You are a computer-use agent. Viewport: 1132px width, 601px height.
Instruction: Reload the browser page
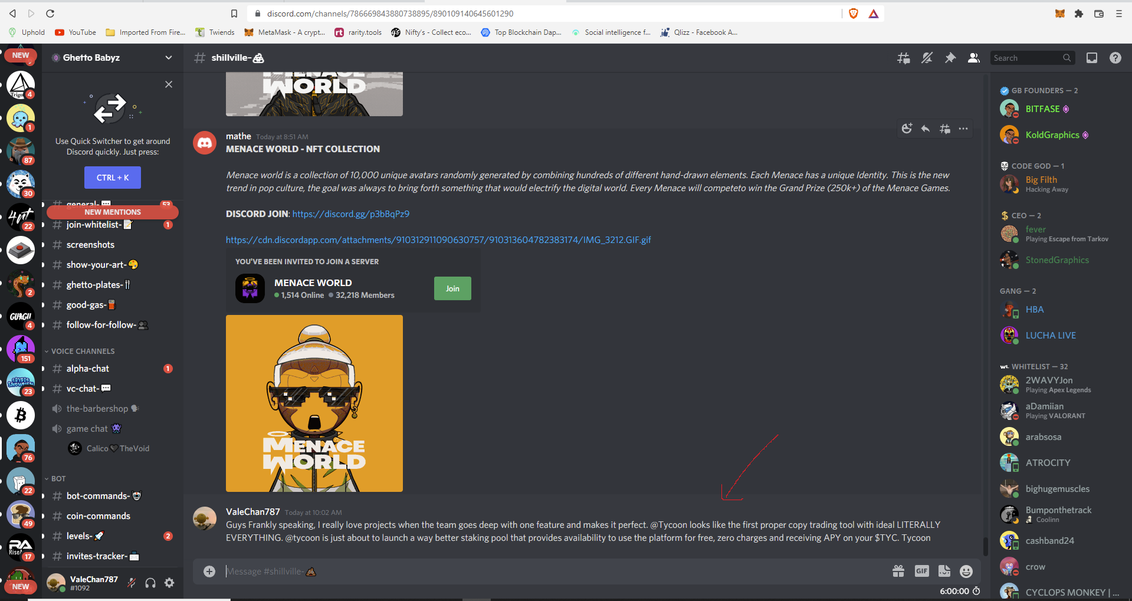point(50,13)
